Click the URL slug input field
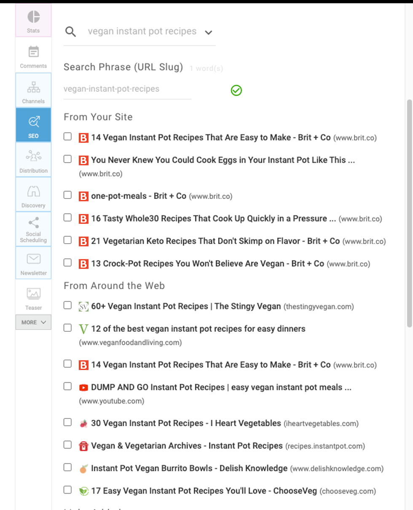Image resolution: width=413 pixels, height=510 pixels. (x=127, y=89)
